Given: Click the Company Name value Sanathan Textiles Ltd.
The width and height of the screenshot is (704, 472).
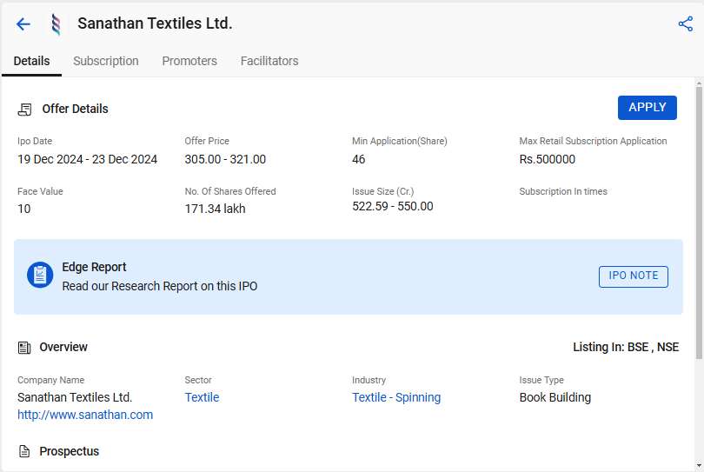Looking at the screenshot, I should coord(75,397).
